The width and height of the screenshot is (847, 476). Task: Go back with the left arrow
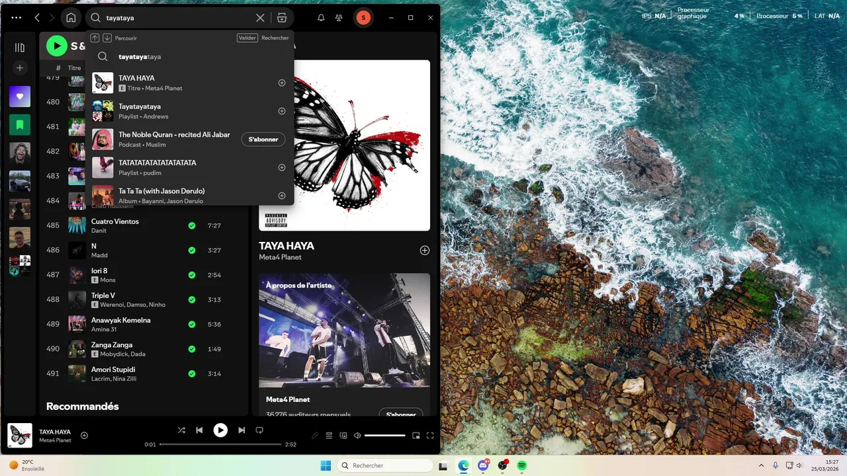click(x=37, y=18)
